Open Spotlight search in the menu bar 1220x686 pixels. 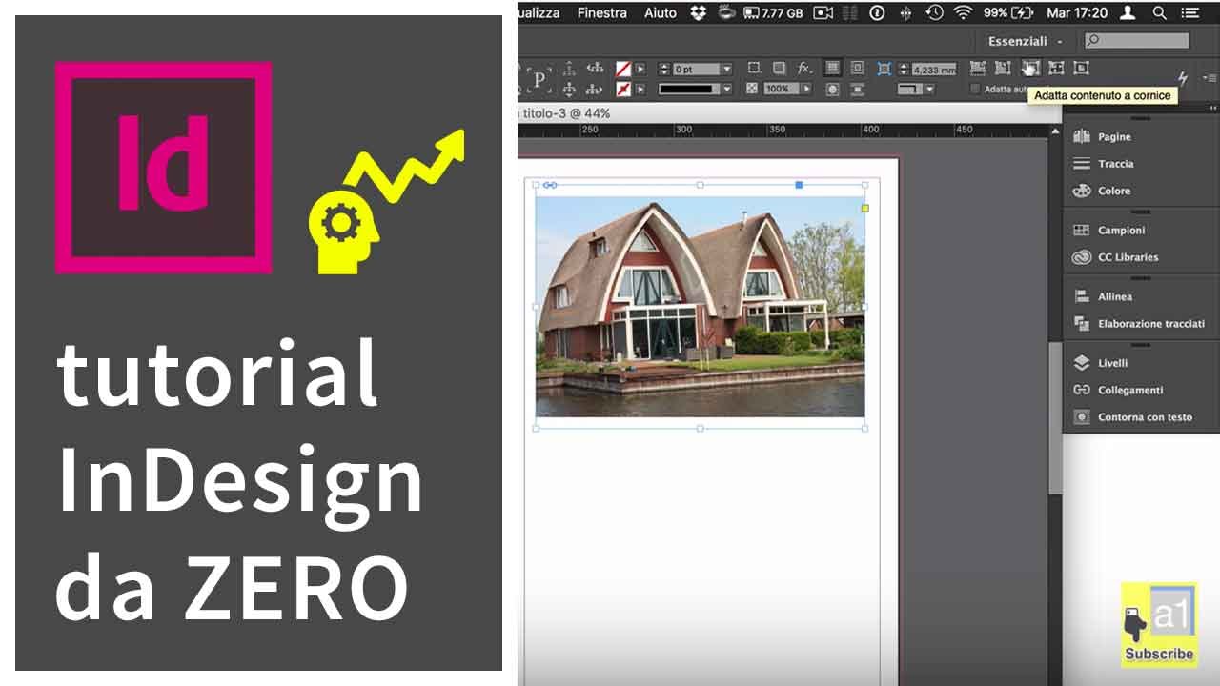pos(1159,12)
